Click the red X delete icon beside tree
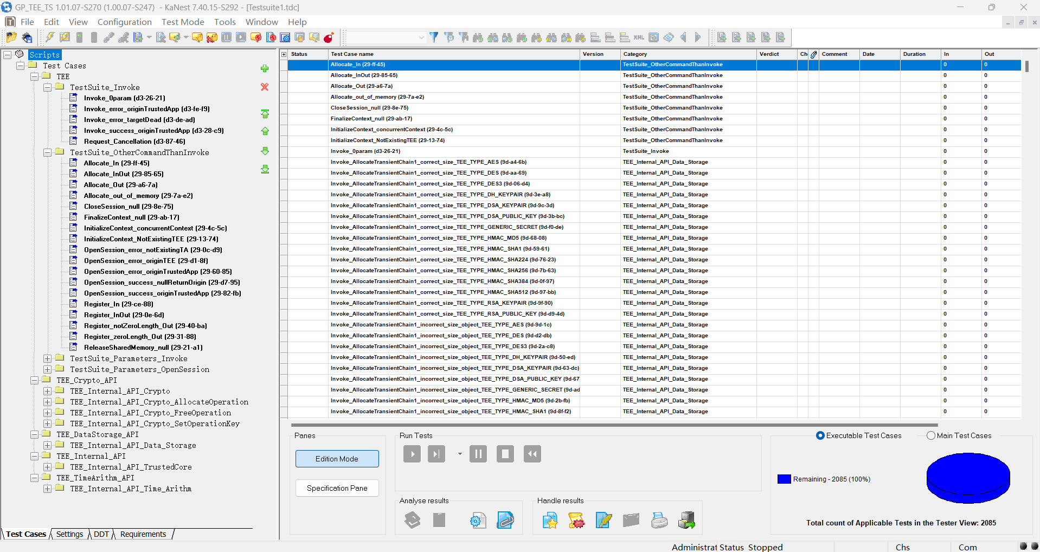The width and height of the screenshot is (1040, 552). [265, 87]
